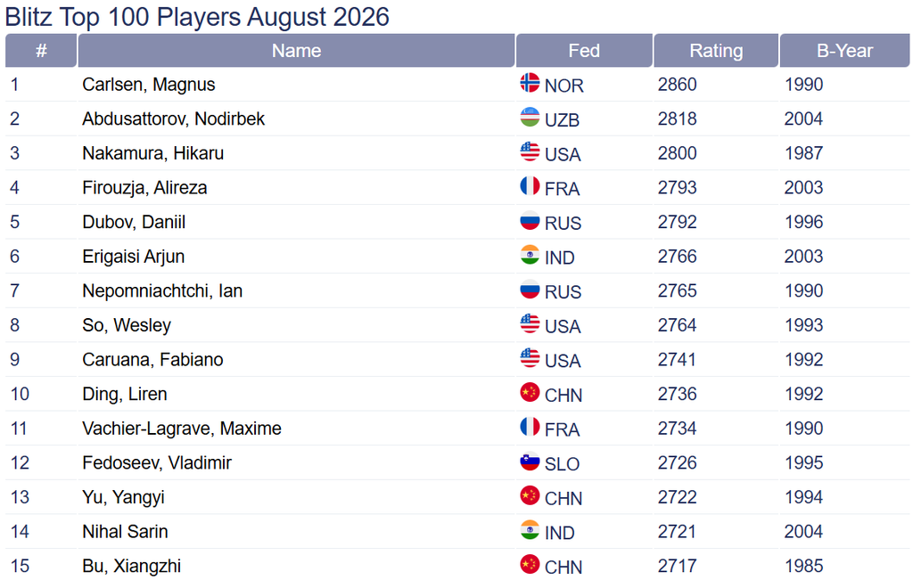Click USA flag next to Nakamura
Image resolution: width=913 pixels, height=580 pixels.
click(x=530, y=151)
